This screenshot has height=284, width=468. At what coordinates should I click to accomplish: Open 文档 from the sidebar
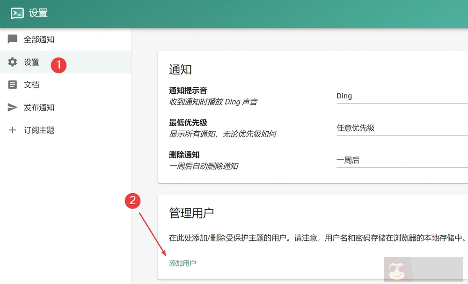[x=32, y=85]
